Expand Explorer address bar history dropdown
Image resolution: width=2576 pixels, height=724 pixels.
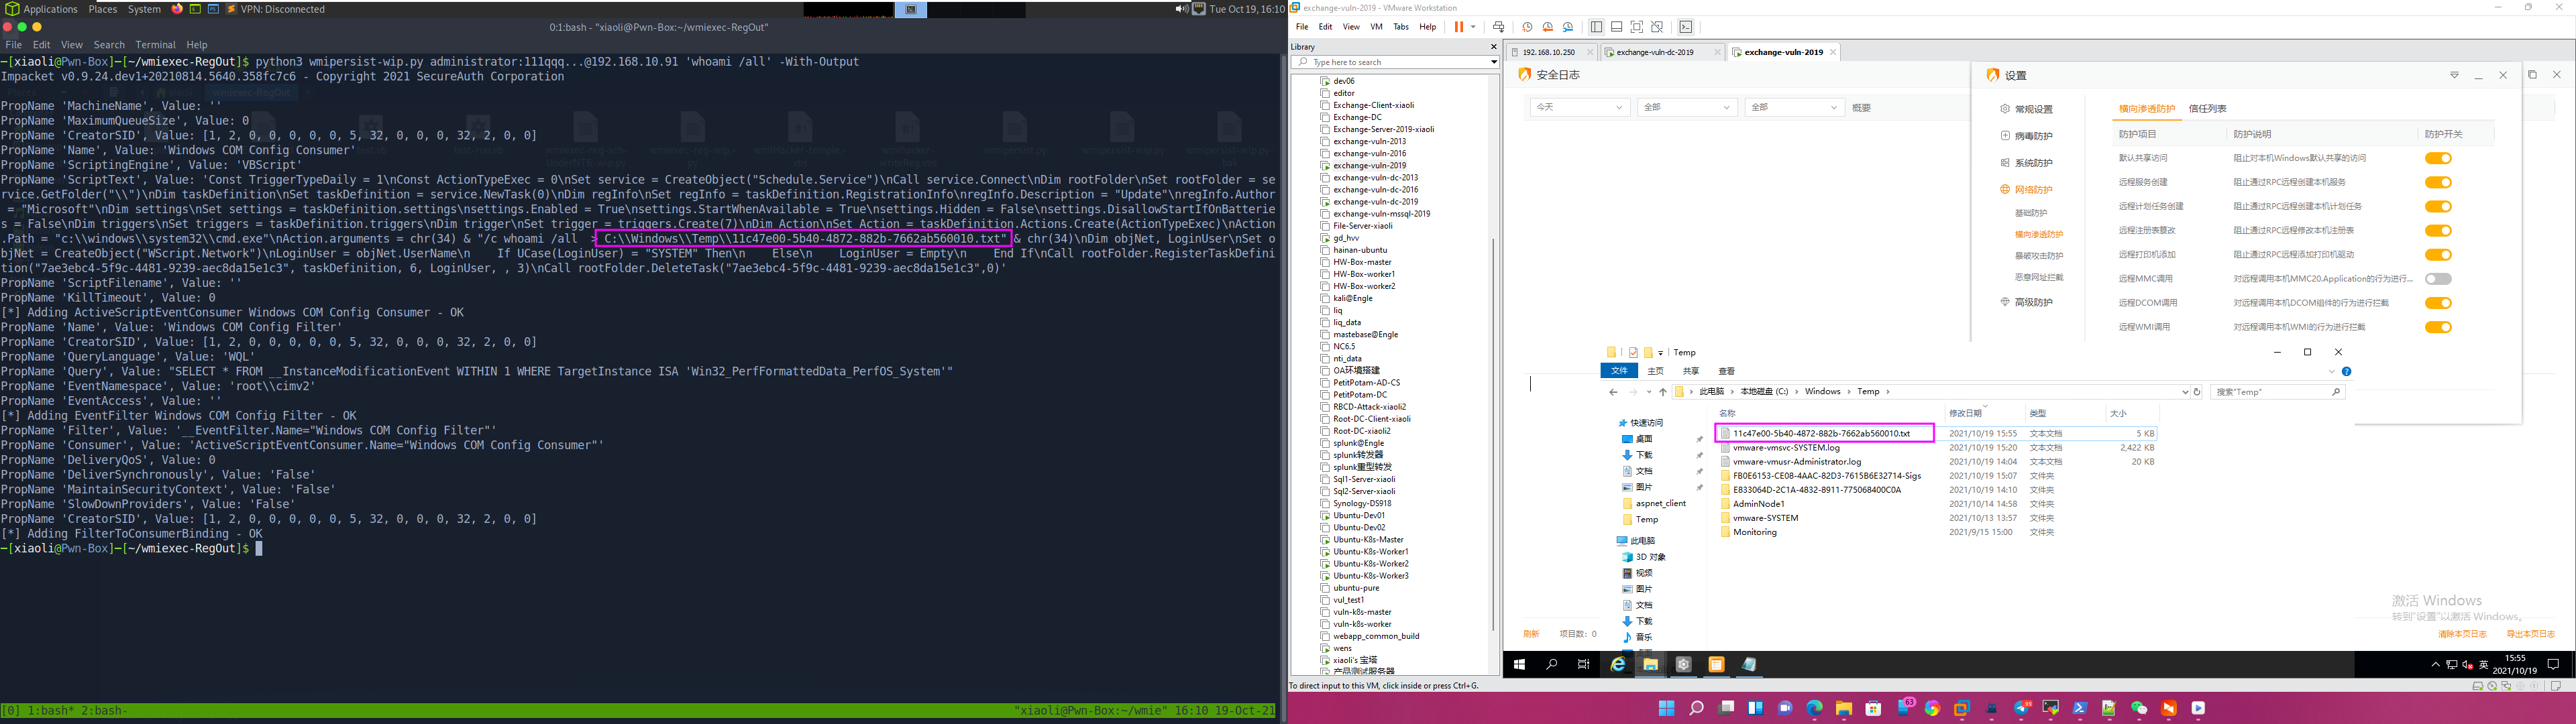pyautogui.click(x=2185, y=392)
